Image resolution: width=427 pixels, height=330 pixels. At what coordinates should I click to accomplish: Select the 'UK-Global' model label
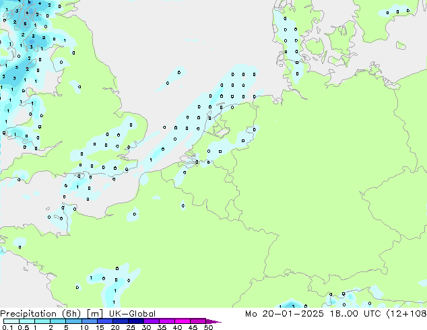click(132, 314)
